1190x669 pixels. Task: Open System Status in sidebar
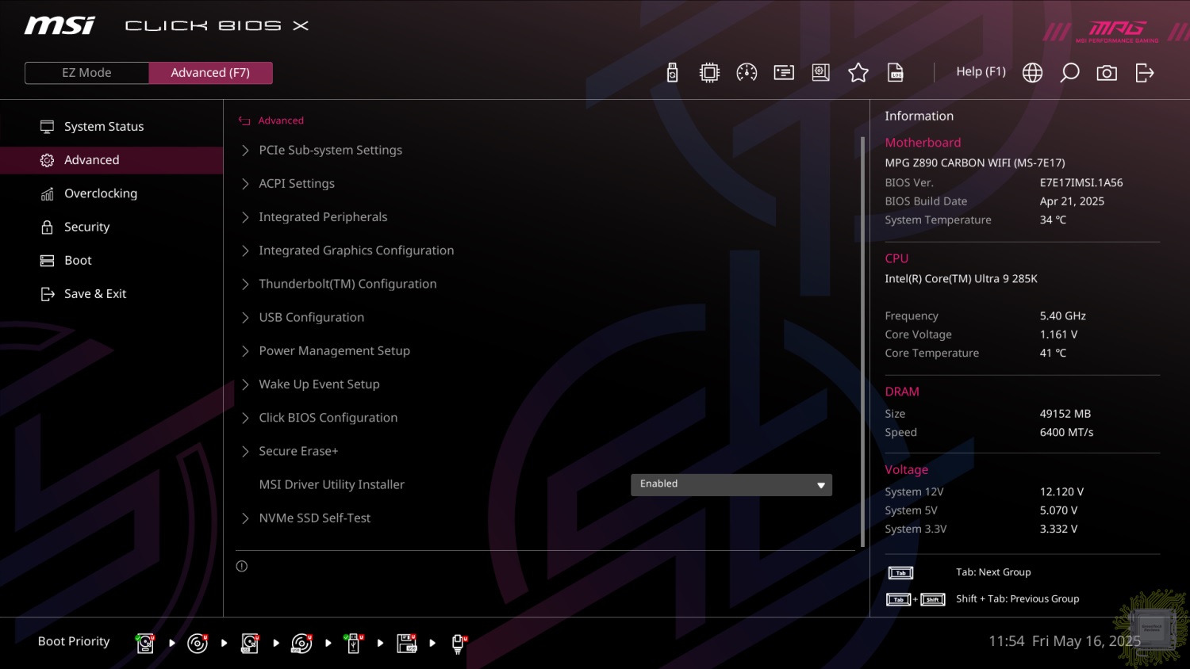[111, 127]
